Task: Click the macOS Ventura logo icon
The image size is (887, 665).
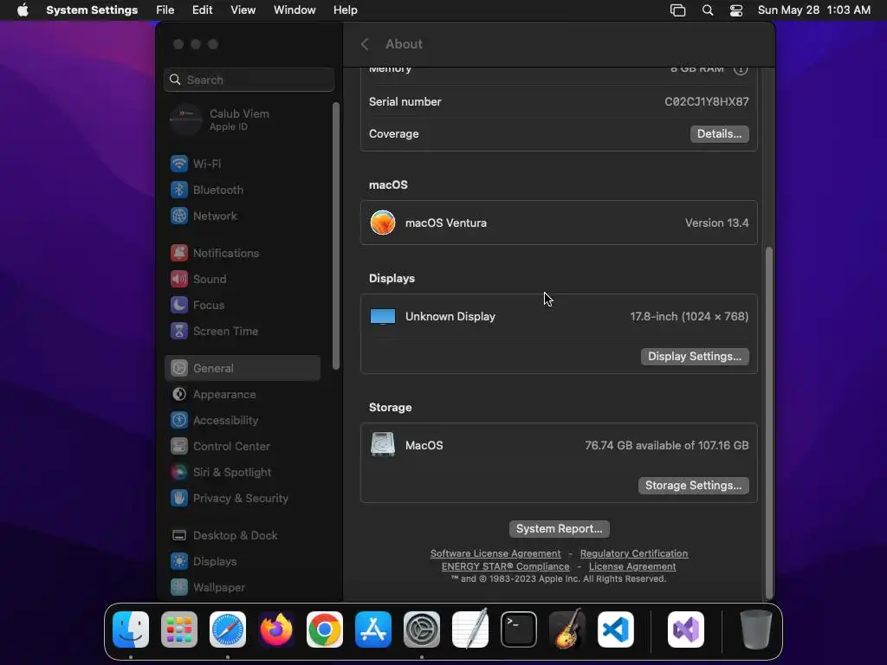Action: coord(383,223)
